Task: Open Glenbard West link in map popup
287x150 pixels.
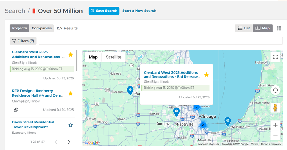Action: [172, 75]
